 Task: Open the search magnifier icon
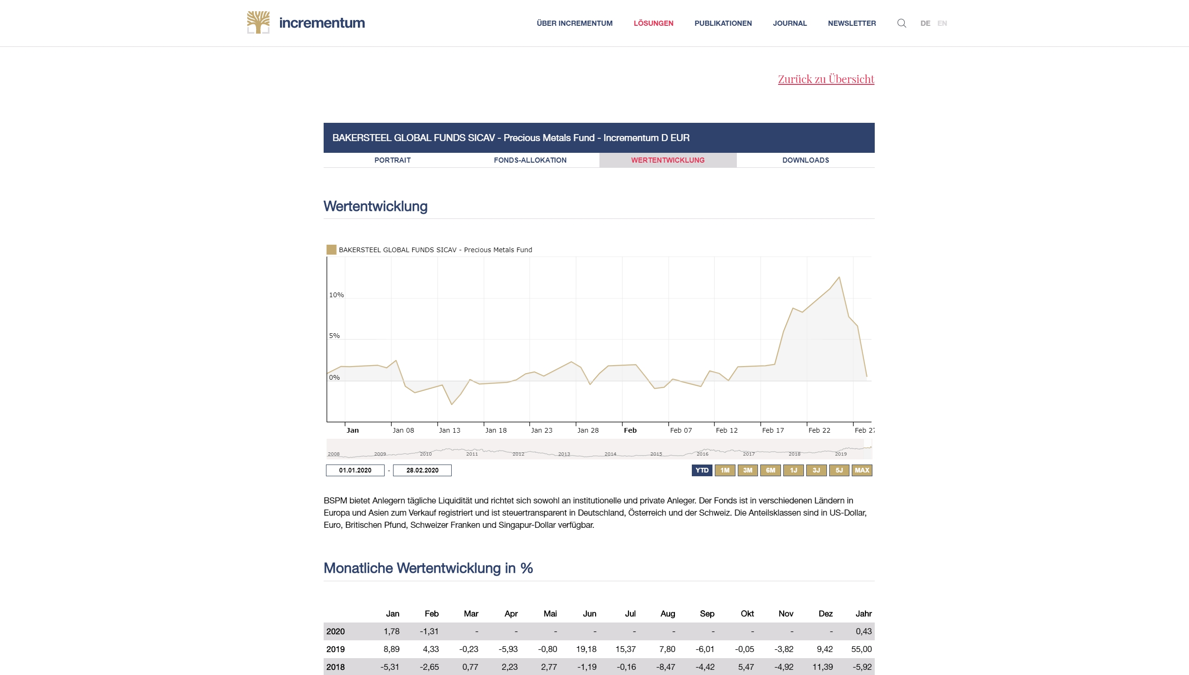pos(901,23)
